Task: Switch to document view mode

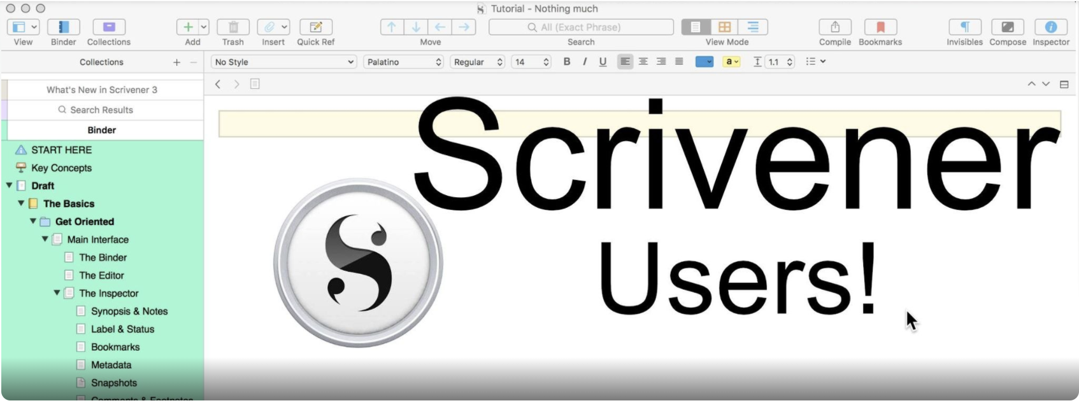Action: pos(696,27)
